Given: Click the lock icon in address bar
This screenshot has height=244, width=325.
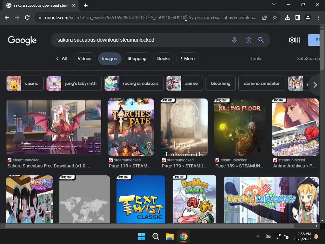Looking at the screenshot, I should 40,18.
